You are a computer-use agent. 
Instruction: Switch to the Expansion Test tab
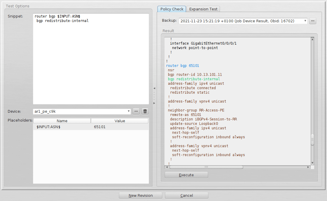(203, 9)
